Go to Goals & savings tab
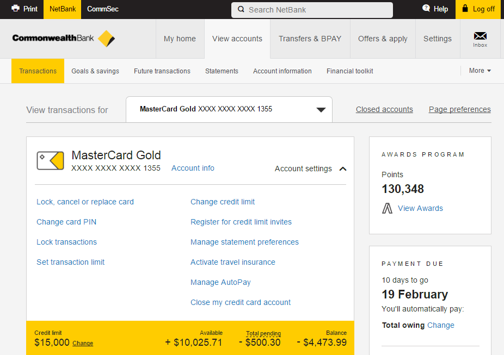 (95, 71)
